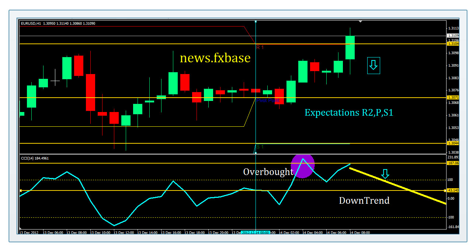Select the thick yellow downtrend line

click(x=397, y=185)
